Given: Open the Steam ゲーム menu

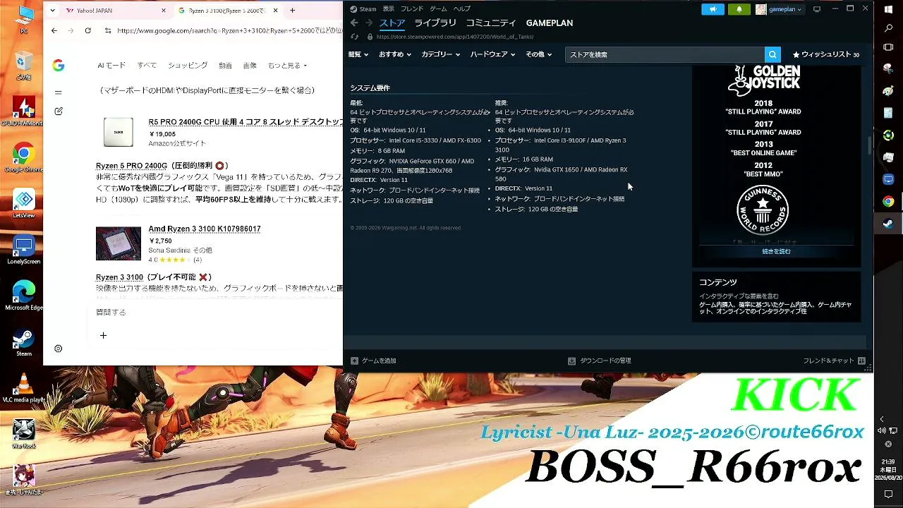Looking at the screenshot, I should 438,9.
